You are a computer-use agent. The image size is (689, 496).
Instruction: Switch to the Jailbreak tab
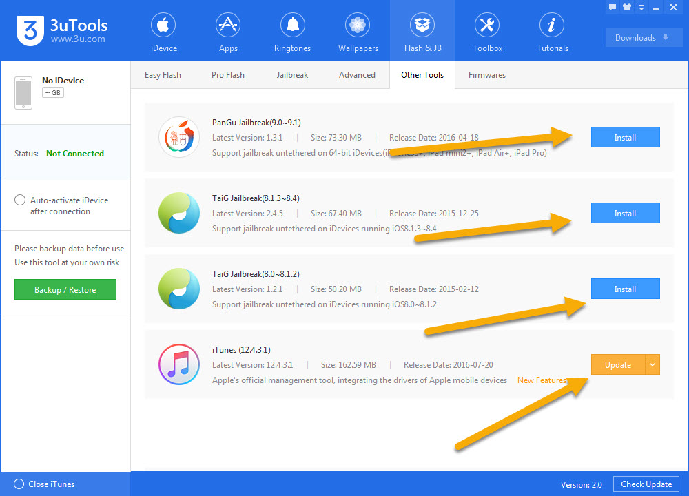(292, 75)
